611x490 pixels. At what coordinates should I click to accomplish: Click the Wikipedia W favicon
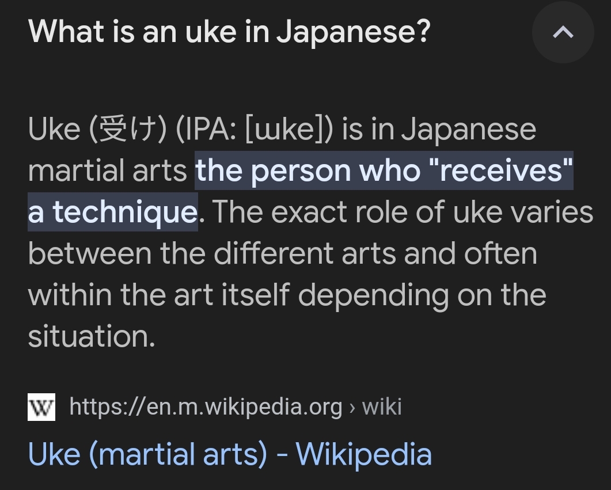point(41,407)
